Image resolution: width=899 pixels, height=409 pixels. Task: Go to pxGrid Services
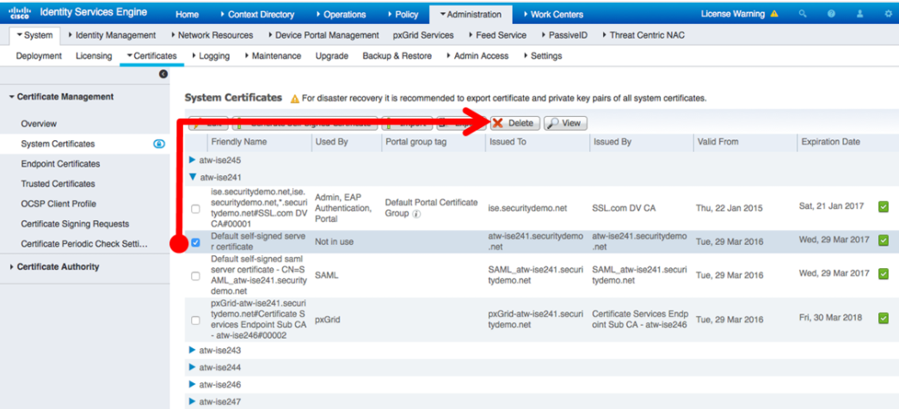click(423, 35)
